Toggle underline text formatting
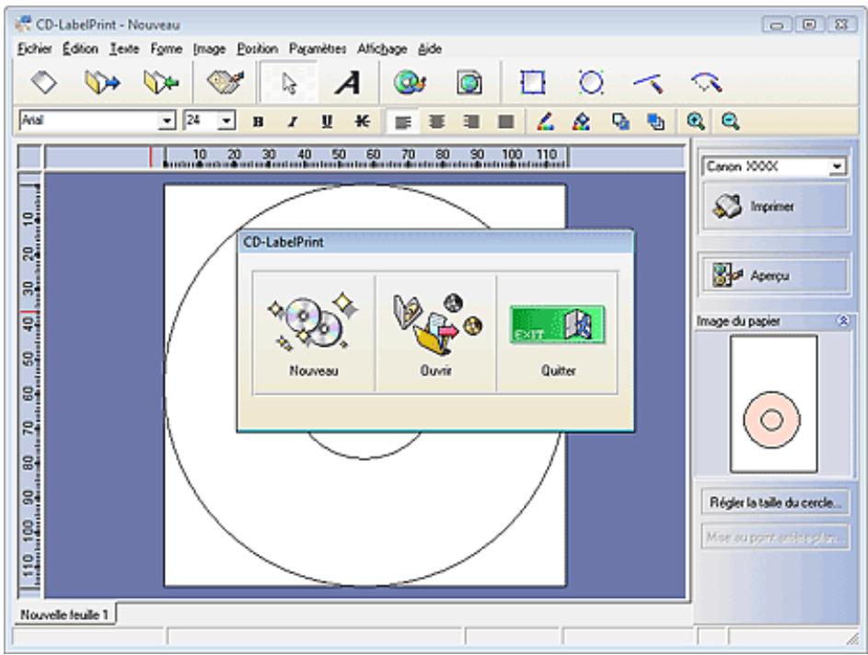The width and height of the screenshot is (868, 655). 327,121
